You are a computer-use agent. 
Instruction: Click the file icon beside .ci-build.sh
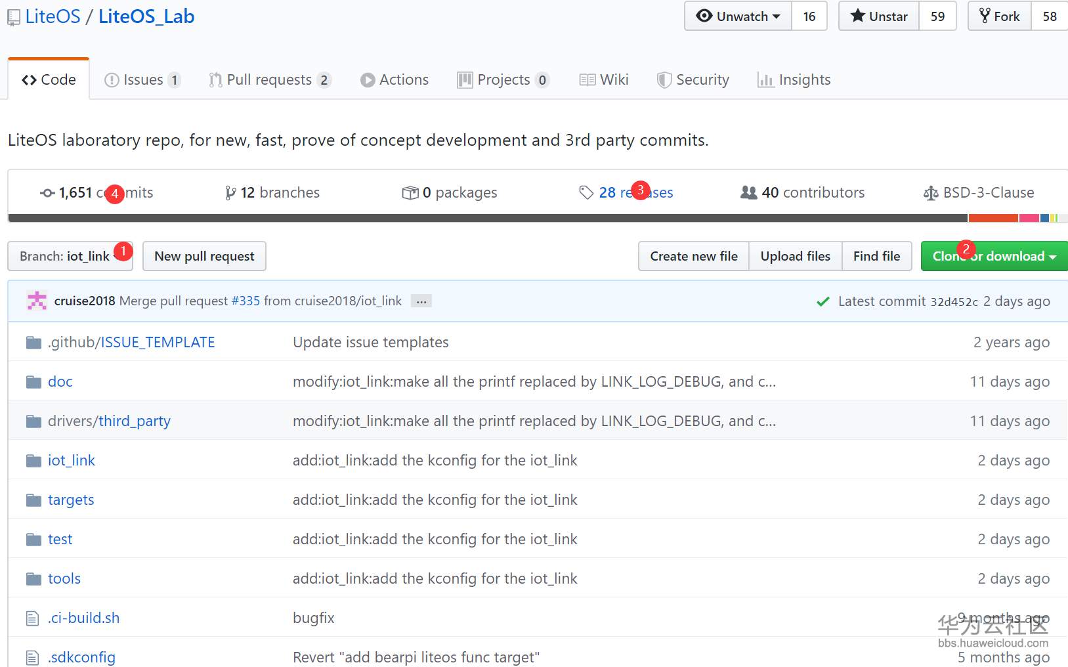click(x=32, y=618)
